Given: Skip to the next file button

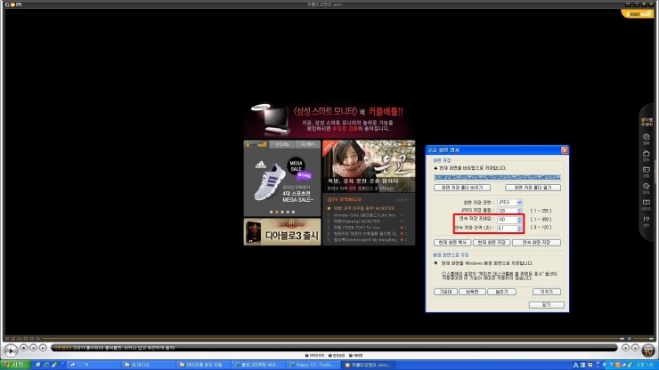Looking at the screenshot, I should [43, 348].
